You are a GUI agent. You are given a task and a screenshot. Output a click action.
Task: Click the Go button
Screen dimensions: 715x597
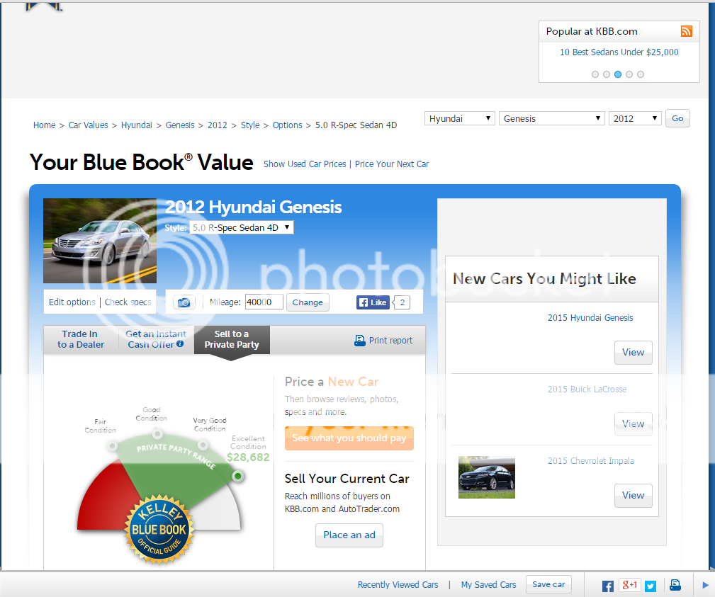click(677, 118)
